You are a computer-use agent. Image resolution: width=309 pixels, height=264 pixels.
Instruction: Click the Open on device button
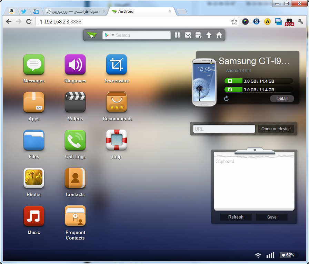pyautogui.click(x=276, y=129)
